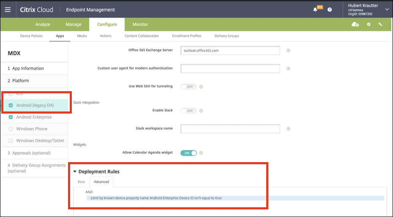This screenshot has width=393, height=217.
Task: Select the Base deployment rules tab
Action: coord(81,182)
